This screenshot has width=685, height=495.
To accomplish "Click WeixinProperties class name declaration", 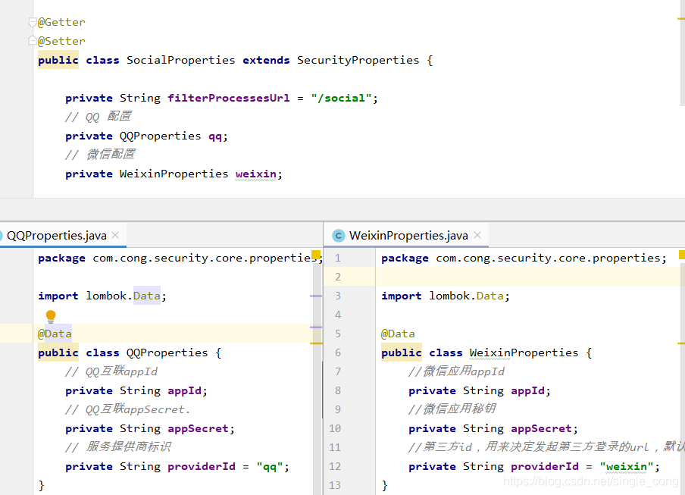I will click(x=524, y=352).
